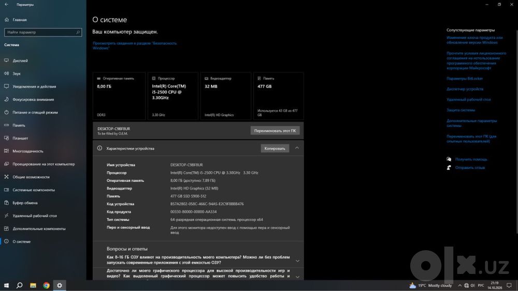Click the 477 GB SSD S900-512 value
The height and width of the screenshot is (291, 518).
coord(189,196)
